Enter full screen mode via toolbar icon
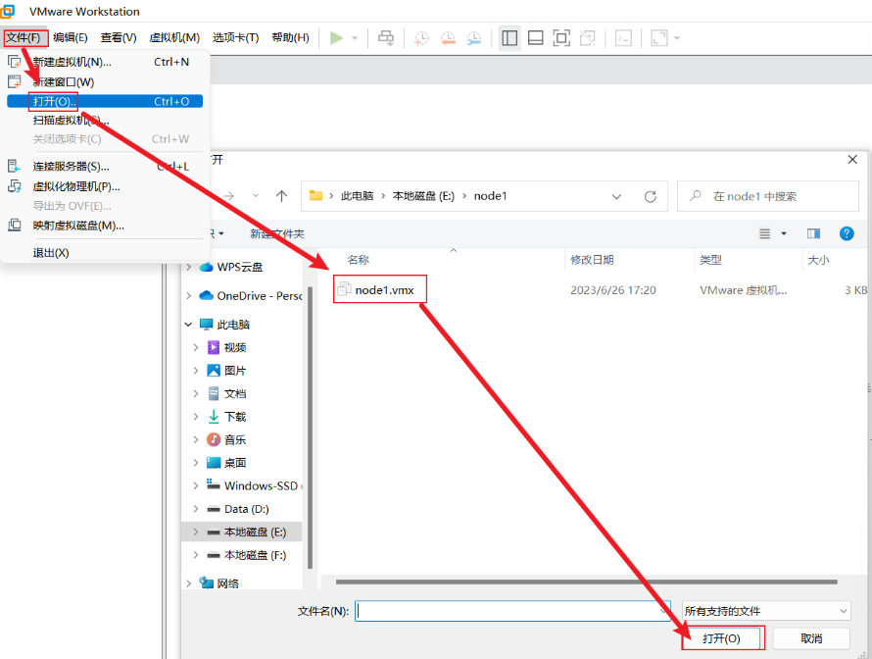Image resolution: width=872 pixels, height=659 pixels. (x=561, y=38)
